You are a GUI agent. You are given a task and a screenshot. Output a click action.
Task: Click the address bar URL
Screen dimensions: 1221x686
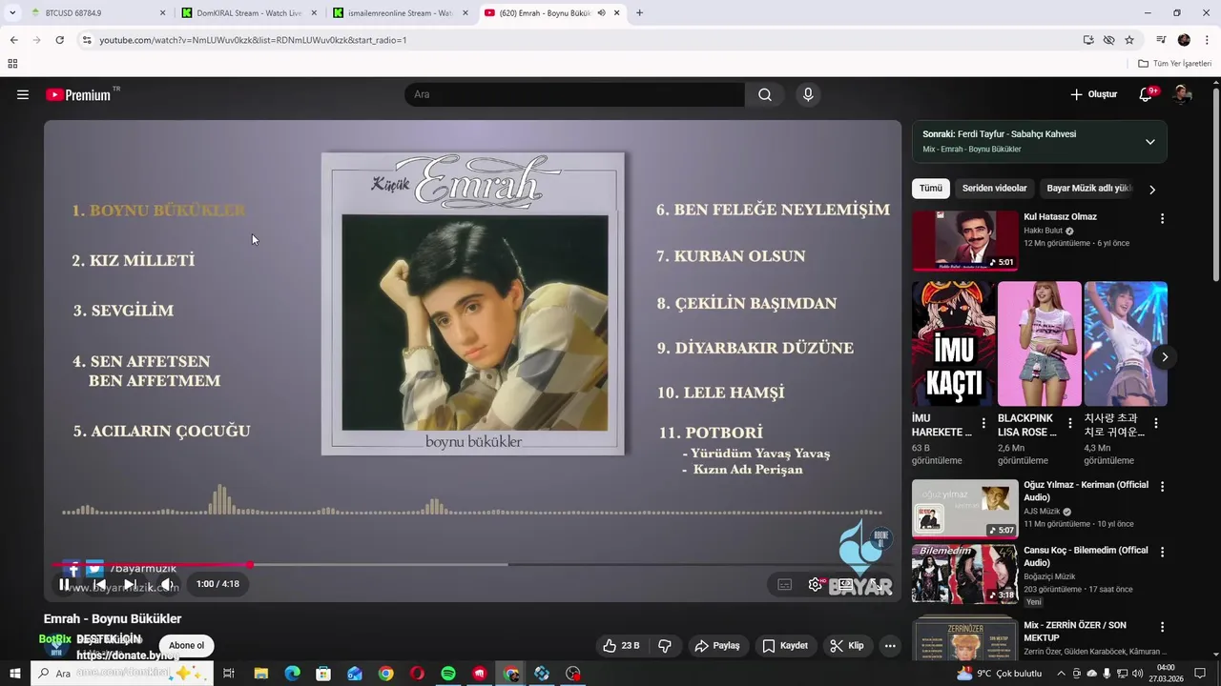[253, 40]
